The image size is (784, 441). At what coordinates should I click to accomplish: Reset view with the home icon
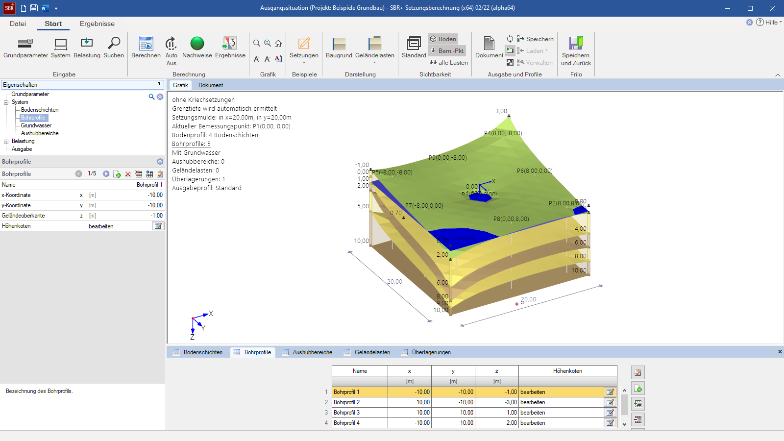click(278, 43)
